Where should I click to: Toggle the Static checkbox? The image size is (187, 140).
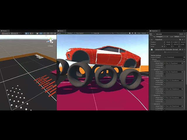178,34
